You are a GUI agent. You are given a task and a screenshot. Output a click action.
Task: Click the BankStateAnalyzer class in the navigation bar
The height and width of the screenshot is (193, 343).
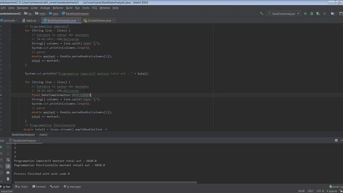[x=75, y=13]
